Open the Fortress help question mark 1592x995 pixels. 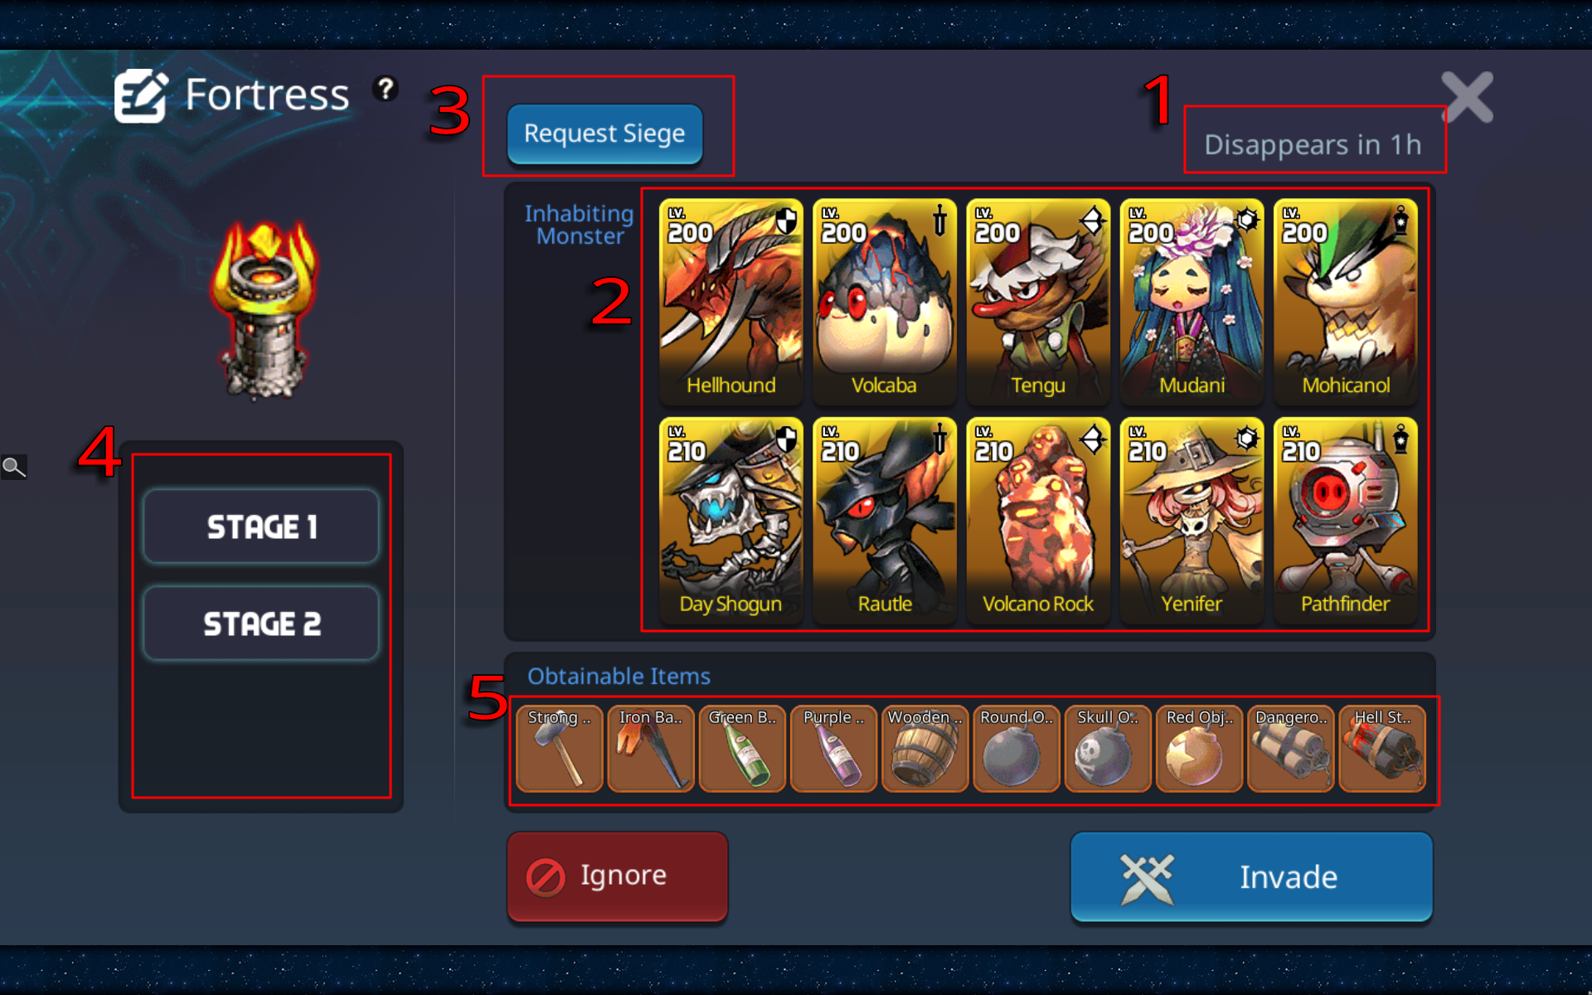pyautogui.click(x=386, y=88)
